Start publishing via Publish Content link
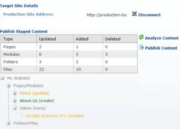The width and height of the screenshot is (180, 129). tap(161, 48)
